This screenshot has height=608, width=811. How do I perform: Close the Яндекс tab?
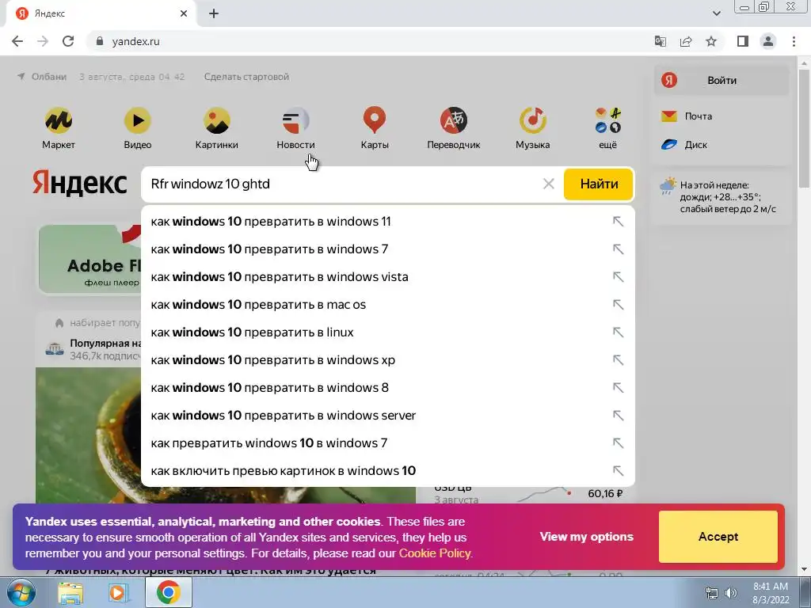(x=184, y=13)
